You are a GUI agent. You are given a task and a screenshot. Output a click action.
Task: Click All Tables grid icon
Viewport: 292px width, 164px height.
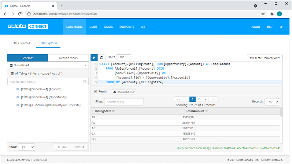coord(12,73)
